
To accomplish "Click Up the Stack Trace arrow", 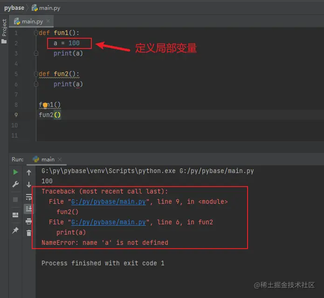I will click(x=29, y=173).
